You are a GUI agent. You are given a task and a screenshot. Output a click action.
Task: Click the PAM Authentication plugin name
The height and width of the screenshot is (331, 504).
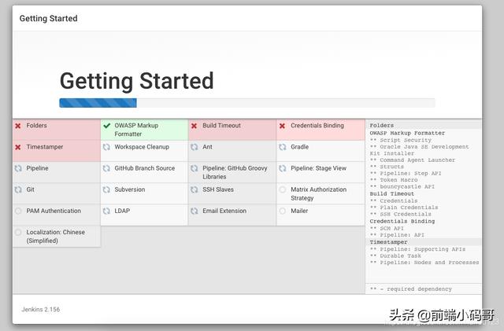click(x=54, y=211)
